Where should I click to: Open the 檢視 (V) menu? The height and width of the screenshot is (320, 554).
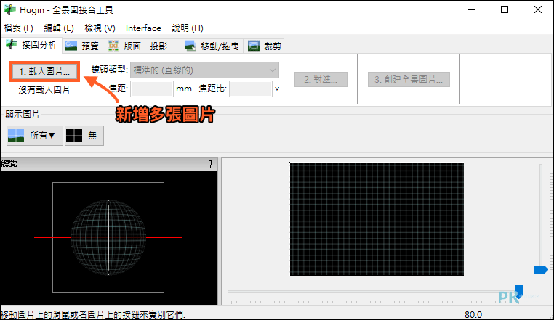point(100,28)
